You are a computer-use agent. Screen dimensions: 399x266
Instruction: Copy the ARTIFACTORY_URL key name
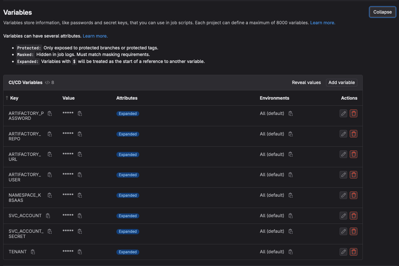(50, 154)
